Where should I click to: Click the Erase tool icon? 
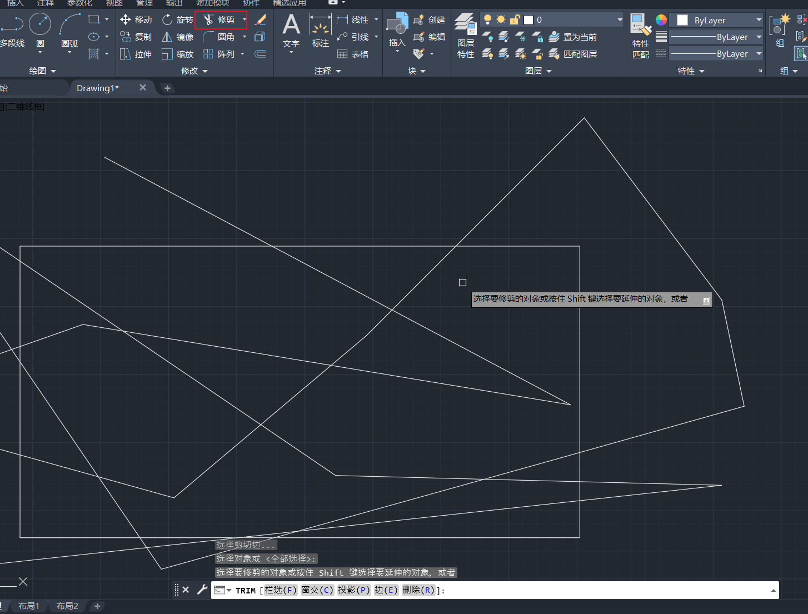click(x=260, y=20)
